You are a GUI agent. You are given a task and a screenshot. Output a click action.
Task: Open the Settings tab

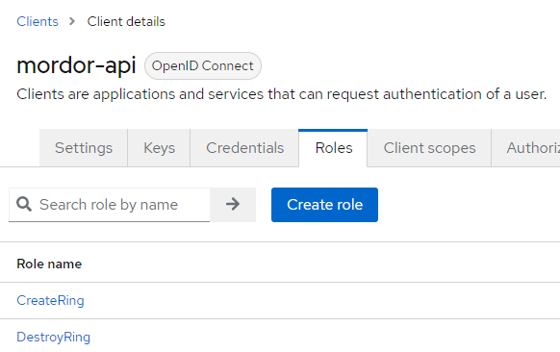[84, 148]
